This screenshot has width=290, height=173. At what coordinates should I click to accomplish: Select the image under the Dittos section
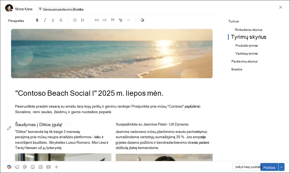pyautogui.click(x=63, y=157)
